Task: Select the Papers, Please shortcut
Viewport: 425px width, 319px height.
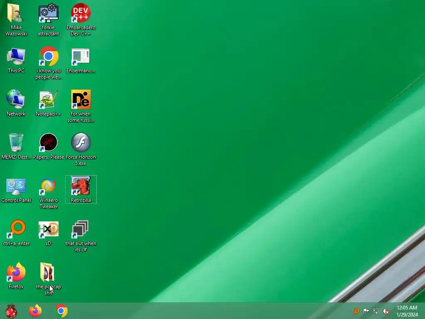Action: [48, 146]
